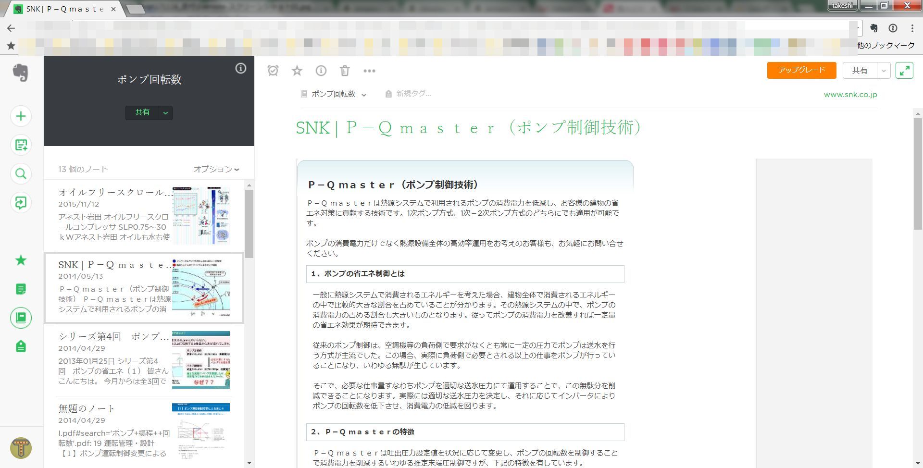This screenshot has width=923, height=468.
Task: Click thumbnail of 無題のノート note
Action: tap(201, 431)
